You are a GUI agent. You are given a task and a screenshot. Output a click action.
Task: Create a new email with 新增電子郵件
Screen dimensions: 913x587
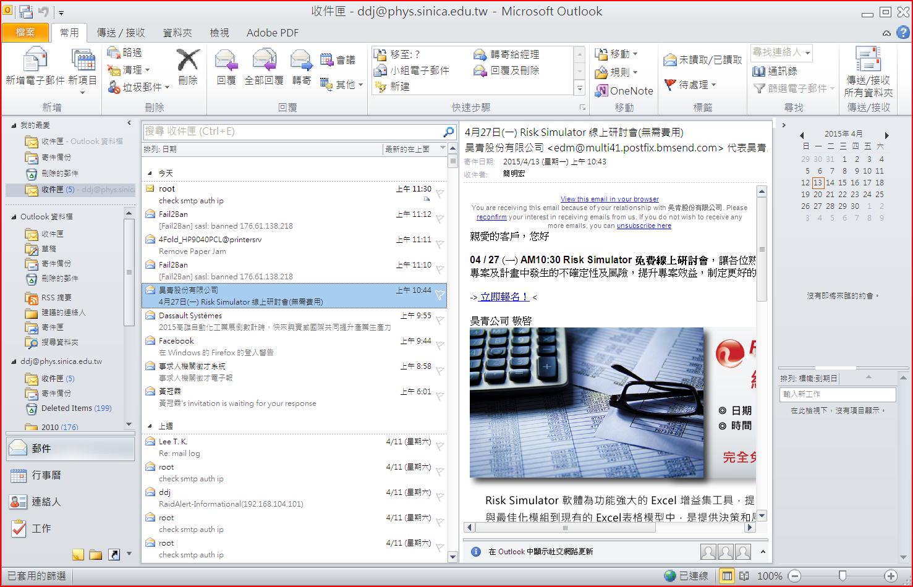(35, 67)
